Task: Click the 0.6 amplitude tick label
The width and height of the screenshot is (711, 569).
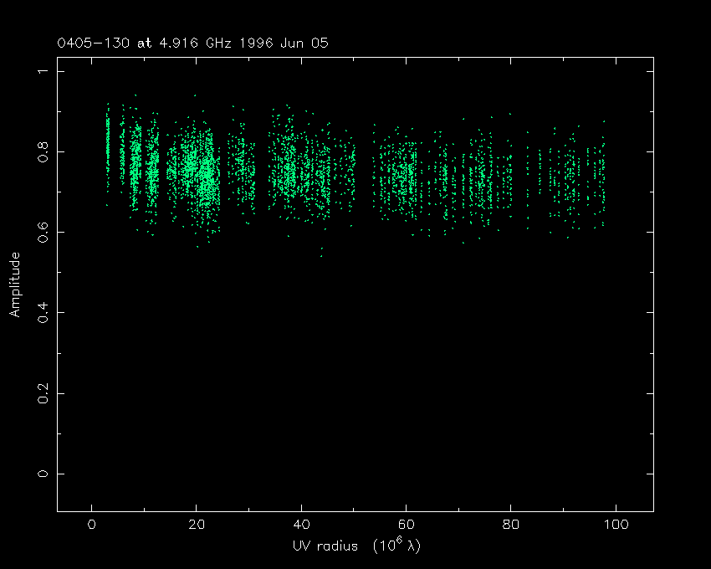Action: pyautogui.click(x=42, y=232)
